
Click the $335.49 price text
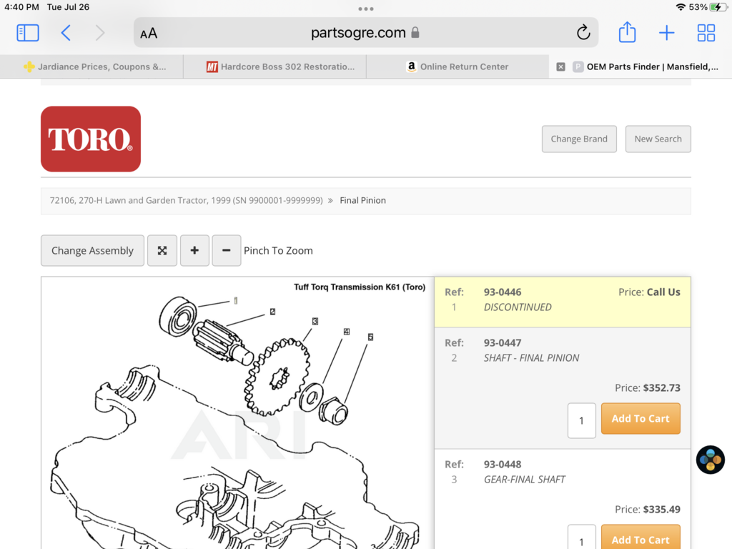point(661,509)
